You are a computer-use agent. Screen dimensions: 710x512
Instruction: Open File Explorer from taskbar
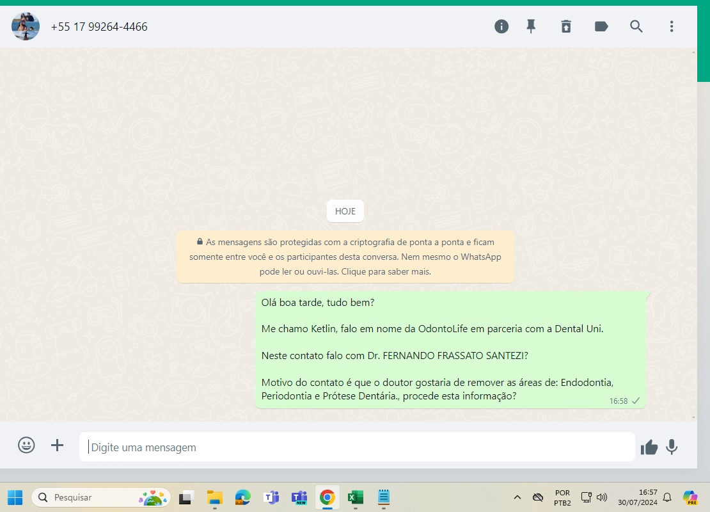tap(215, 497)
